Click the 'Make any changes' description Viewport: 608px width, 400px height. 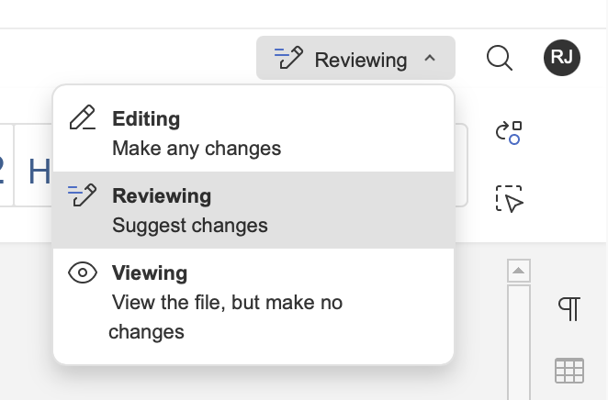[197, 148]
